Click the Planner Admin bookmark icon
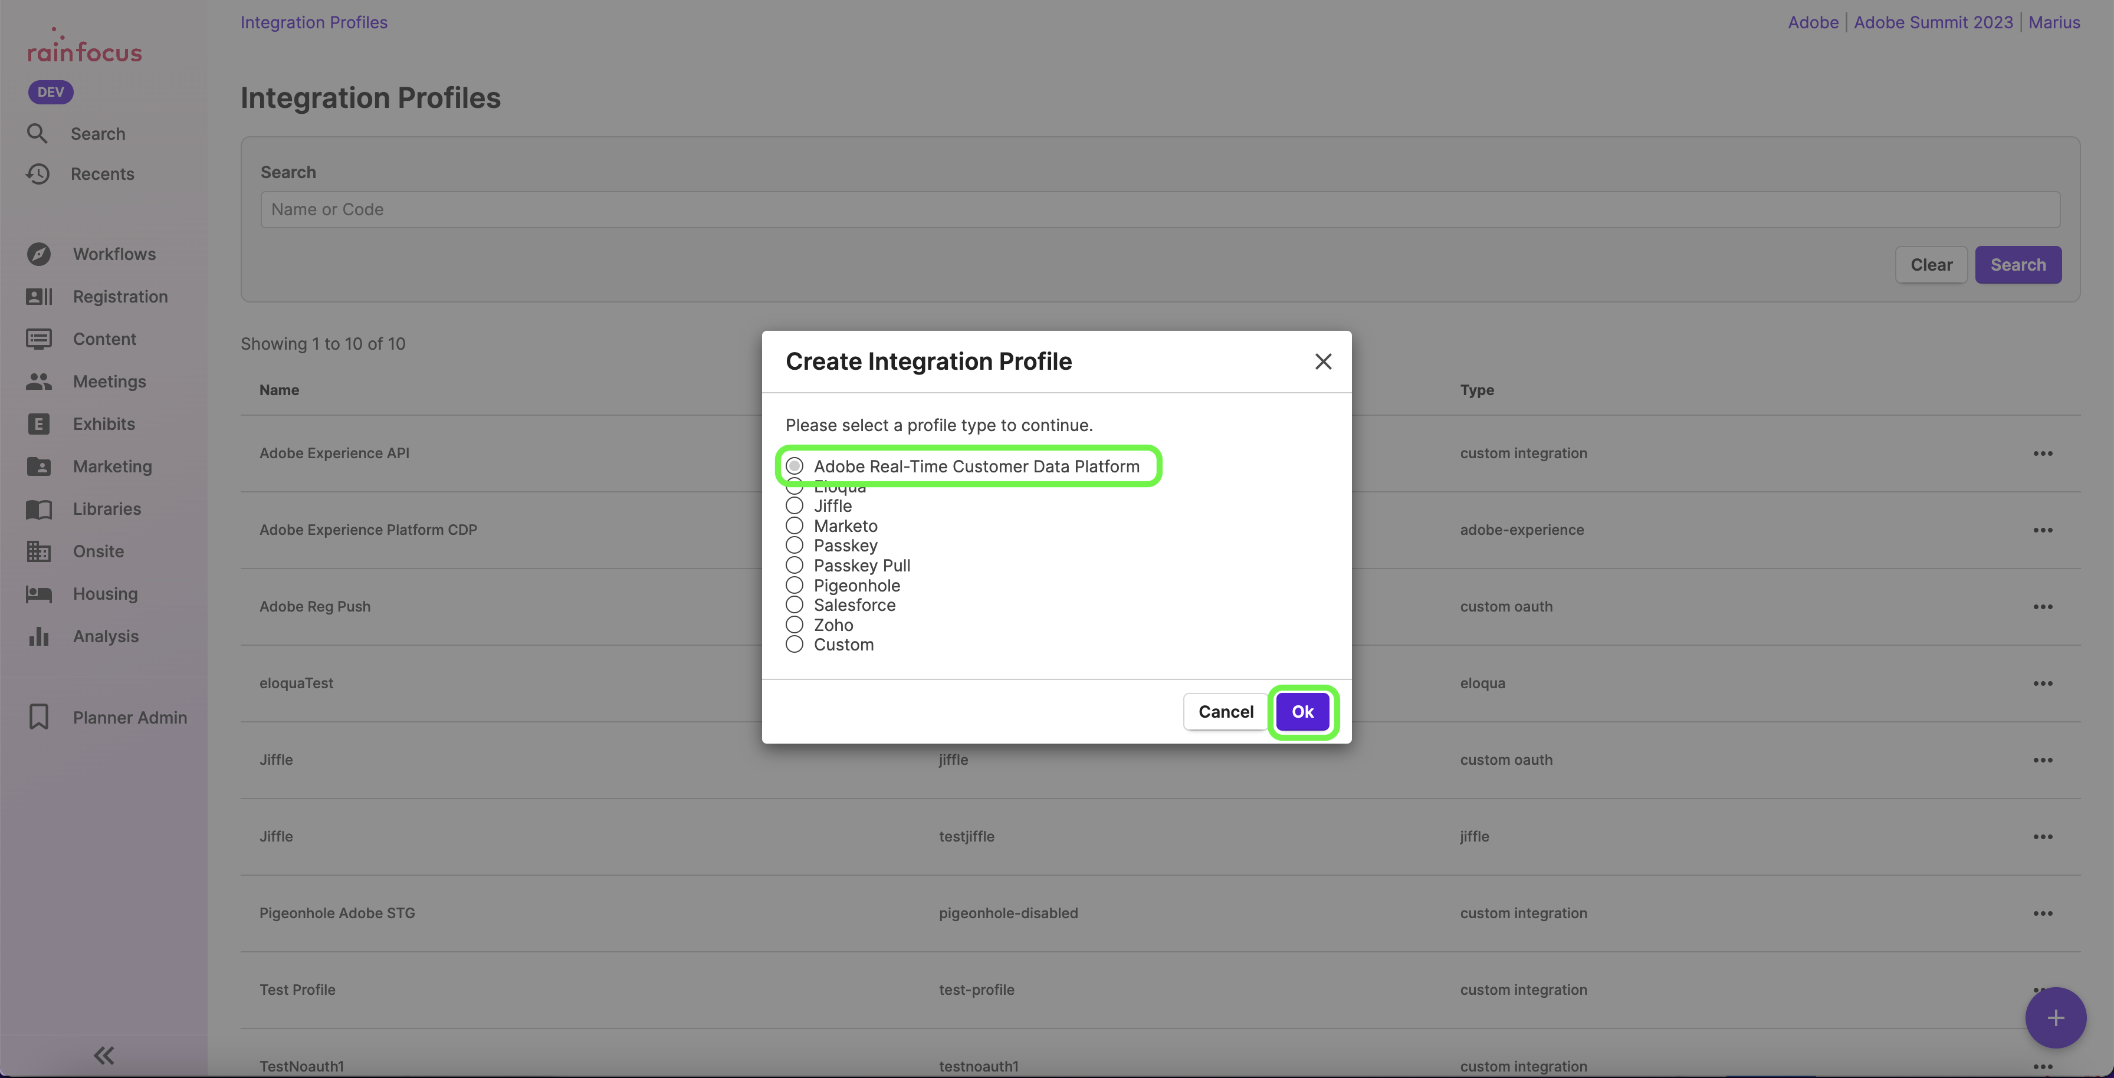 click(38, 717)
